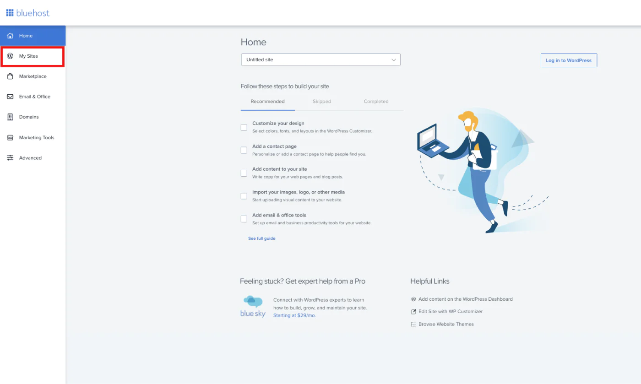Viewport: 641px width, 384px height.
Task: Click the WordPress icon beside My Sites
Action: point(10,56)
